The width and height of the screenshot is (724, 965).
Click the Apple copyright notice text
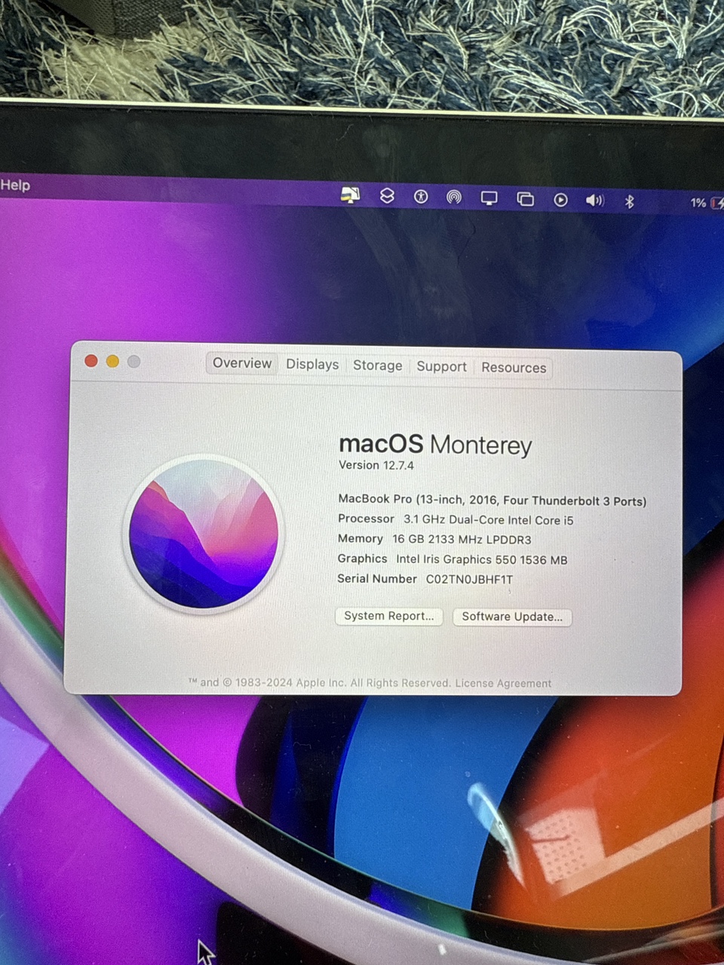(320, 682)
